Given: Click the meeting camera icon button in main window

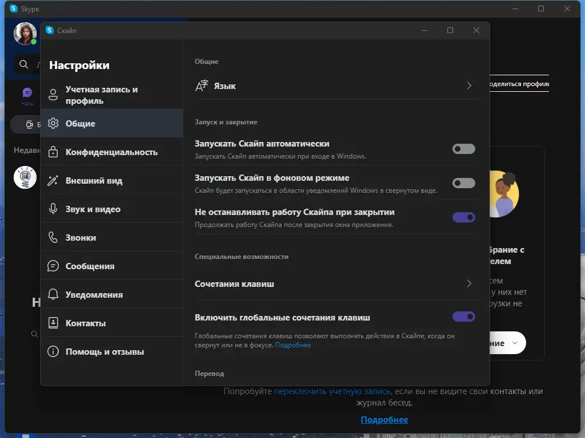Looking at the screenshot, I should coord(29,124).
